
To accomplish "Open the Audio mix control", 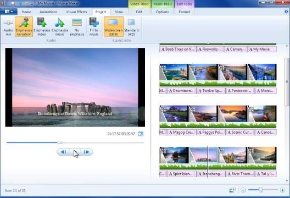I will (8, 26).
